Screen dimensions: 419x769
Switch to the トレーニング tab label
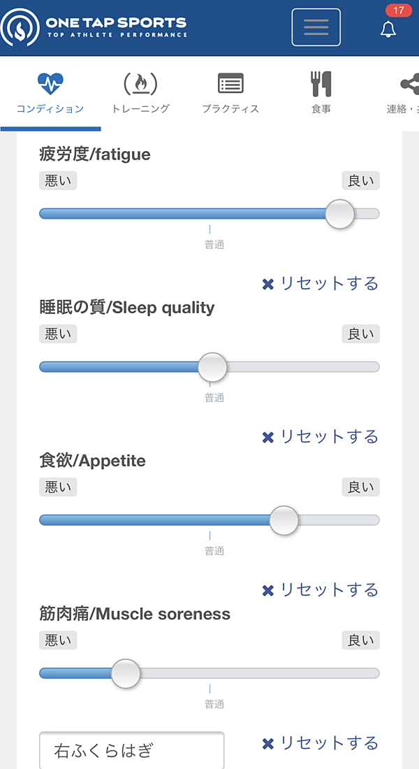tap(140, 109)
